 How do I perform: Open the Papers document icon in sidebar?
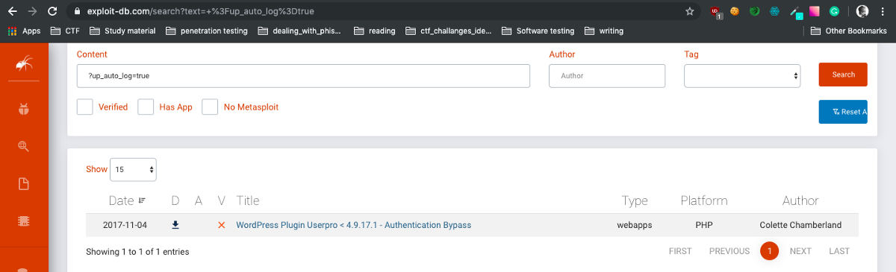[x=24, y=183]
